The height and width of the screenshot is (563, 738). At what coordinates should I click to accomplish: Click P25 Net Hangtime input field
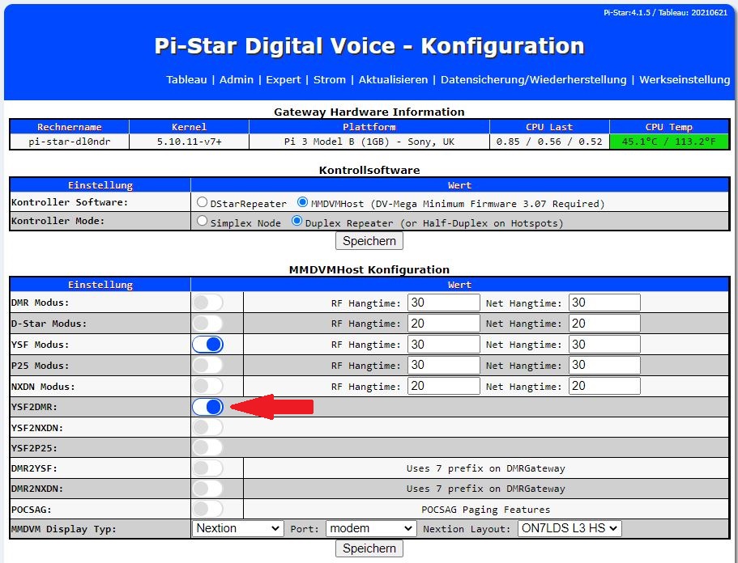pos(604,365)
